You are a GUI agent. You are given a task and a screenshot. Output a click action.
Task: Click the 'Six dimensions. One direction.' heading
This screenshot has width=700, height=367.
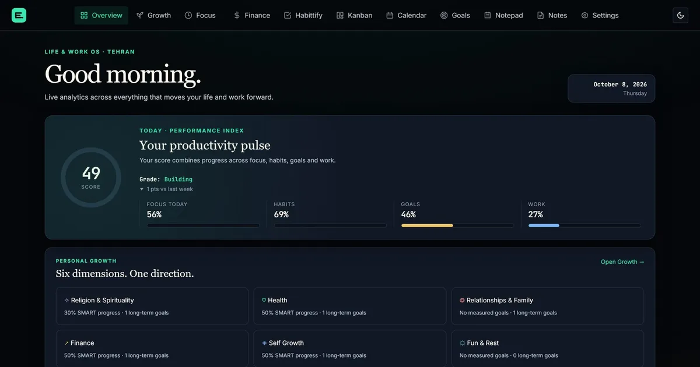tap(125, 274)
